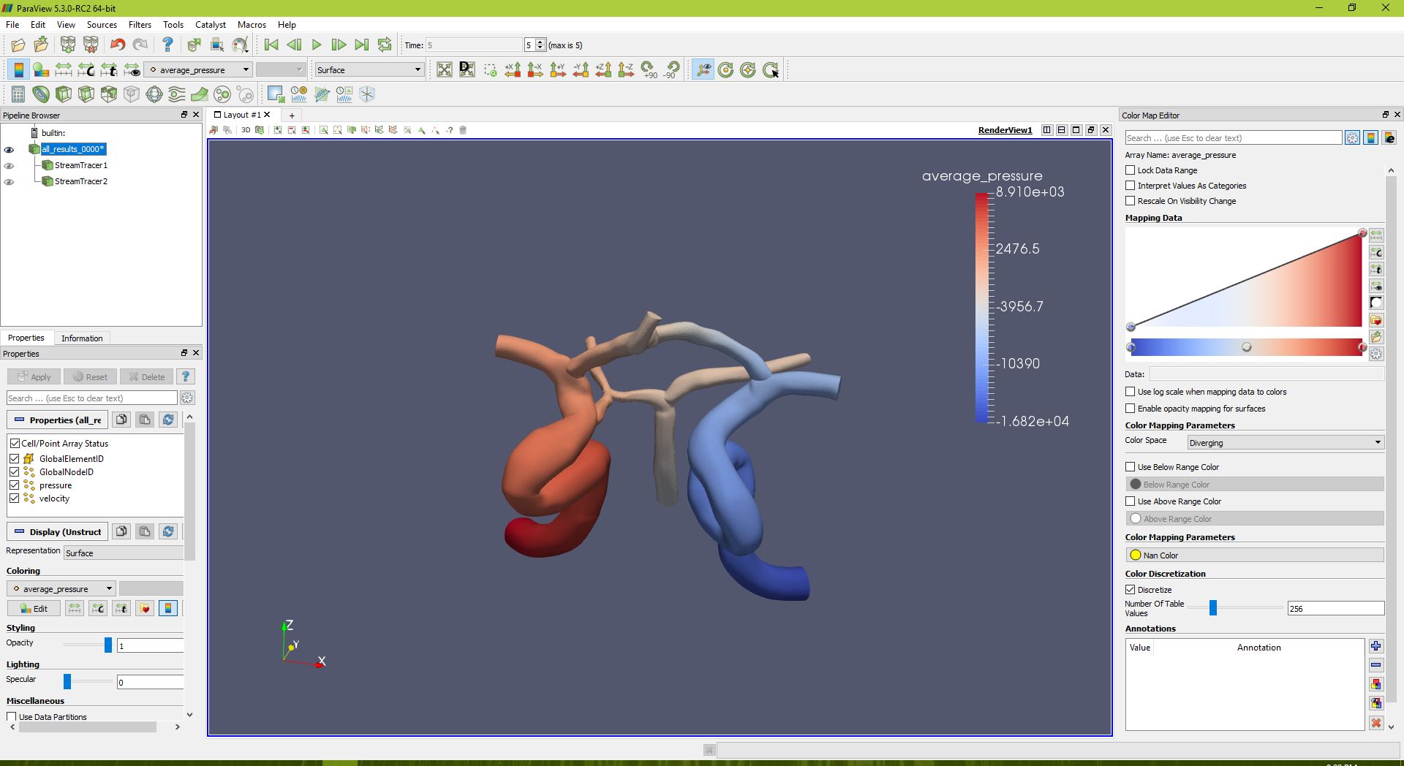The image size is (1404, 766).
Task: Click the Nan Color button
Action: 1255,555
